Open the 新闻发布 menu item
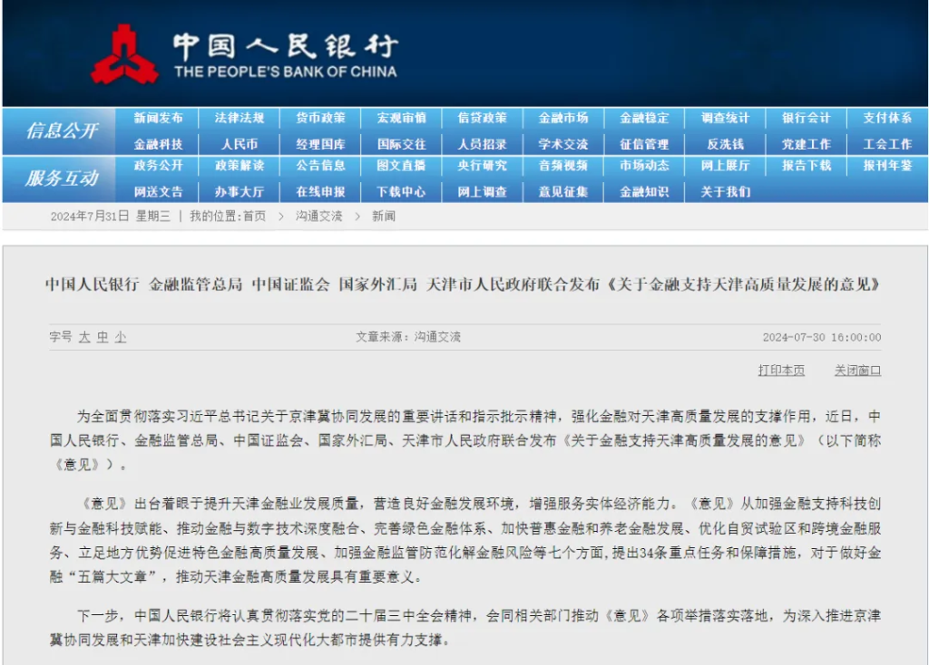The image size is (929, 665). pos(158,118)
